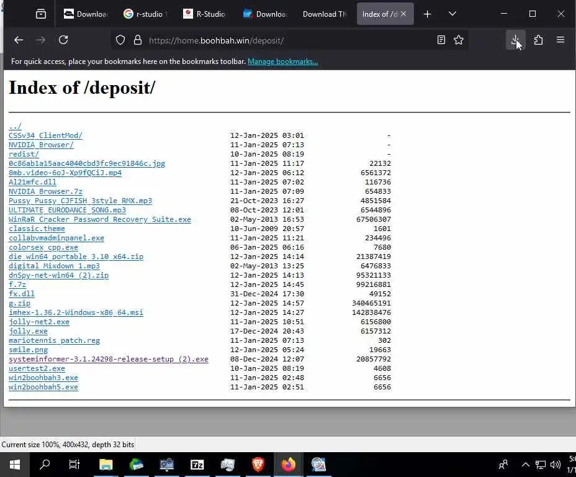Screen dimensions: 576x477
Task: Open the Firefox hamburger application menu
Action: (560, 40)
